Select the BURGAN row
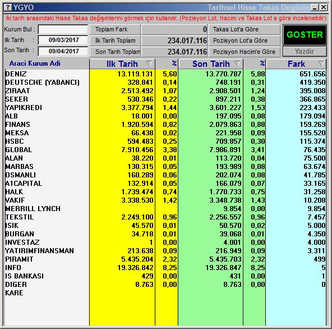Image resolution: width=332 pixels, height=329 pixels. click(x=165, y=234)
